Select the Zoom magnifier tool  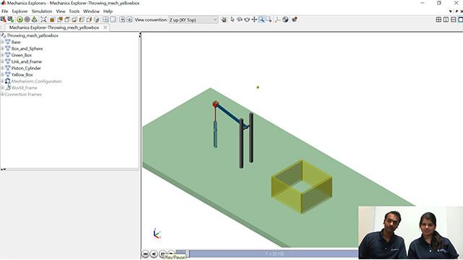[261, 19]
